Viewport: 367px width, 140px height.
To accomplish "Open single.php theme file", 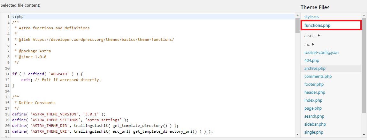I will (x=314, y=132).
